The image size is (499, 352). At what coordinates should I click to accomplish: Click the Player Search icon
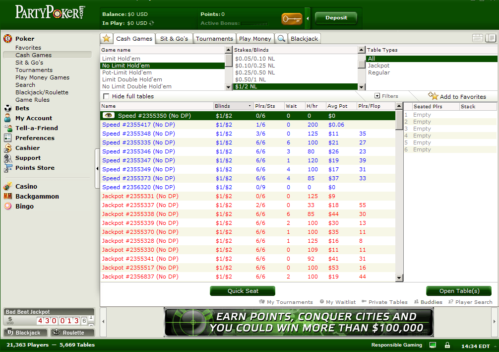point(450,302)
